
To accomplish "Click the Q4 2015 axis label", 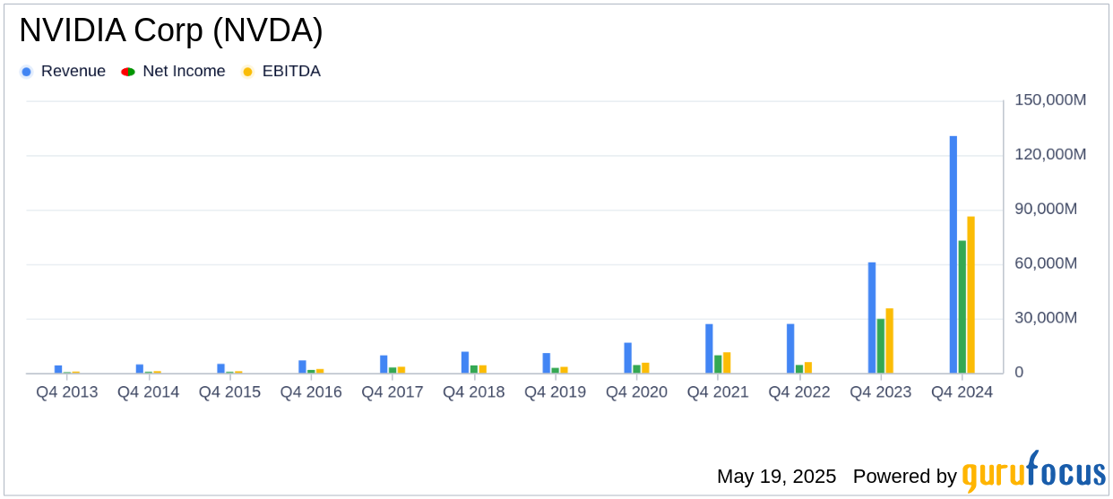I will coord(229,392).
